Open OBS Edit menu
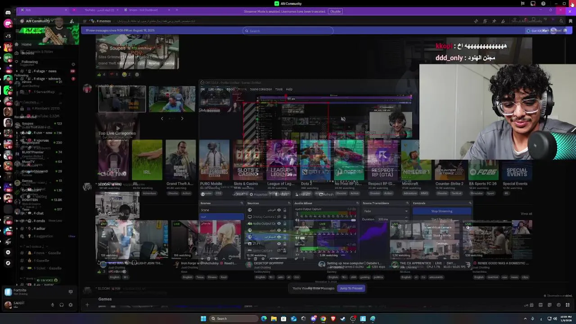This screenshot has height=324, width=576. point(211,89)
